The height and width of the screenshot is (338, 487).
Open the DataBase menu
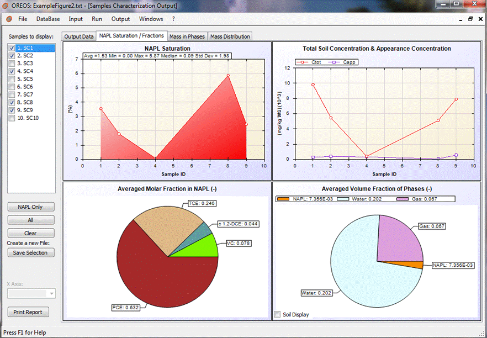click(x=48, y=19)
